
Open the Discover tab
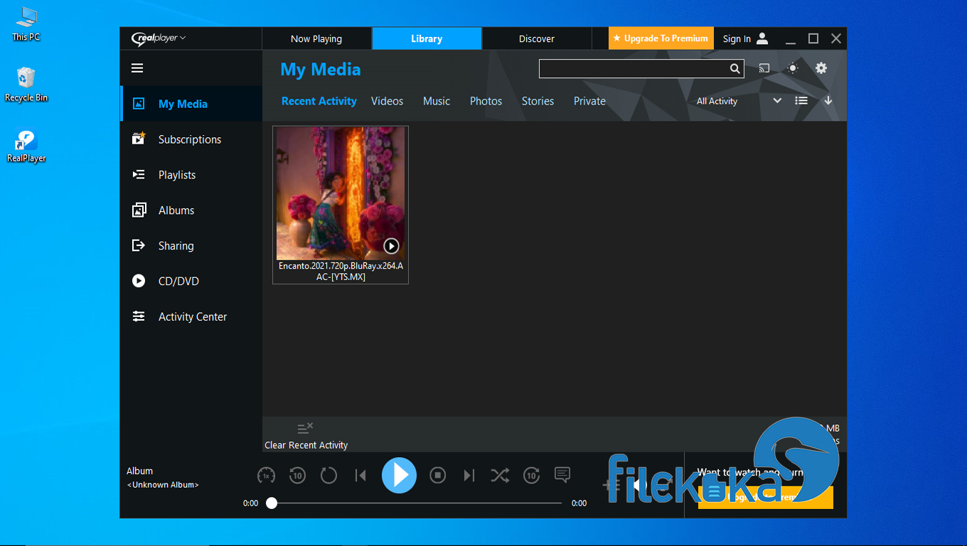[x=537, y=38]
